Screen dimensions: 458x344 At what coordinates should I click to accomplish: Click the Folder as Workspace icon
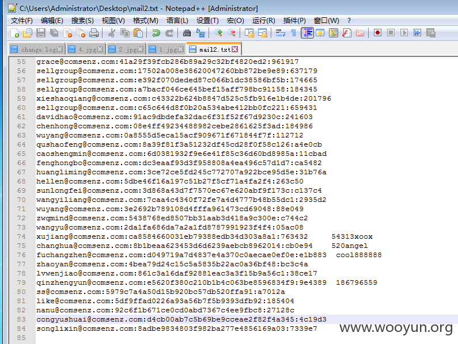click(360, 33)
